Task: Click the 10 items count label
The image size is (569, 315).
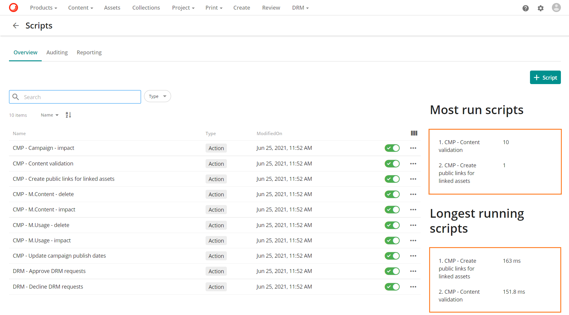Action: [18, 115]
